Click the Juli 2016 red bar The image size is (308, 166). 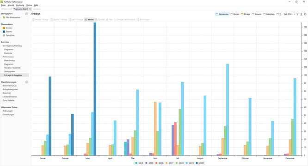tap(175, 139)
